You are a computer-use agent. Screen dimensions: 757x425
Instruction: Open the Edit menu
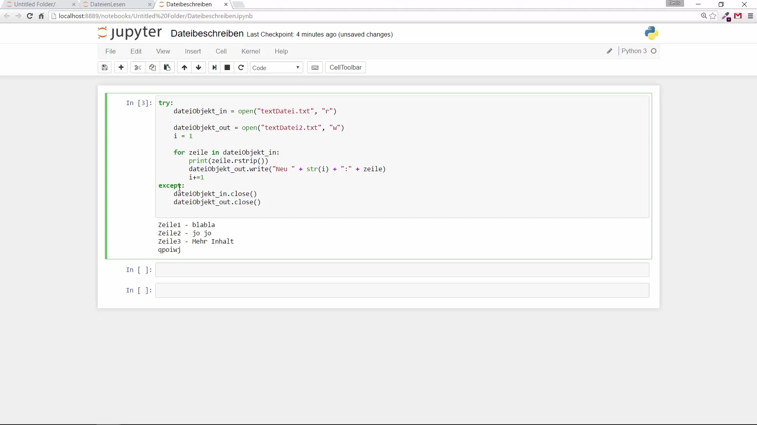coord(136,51)
